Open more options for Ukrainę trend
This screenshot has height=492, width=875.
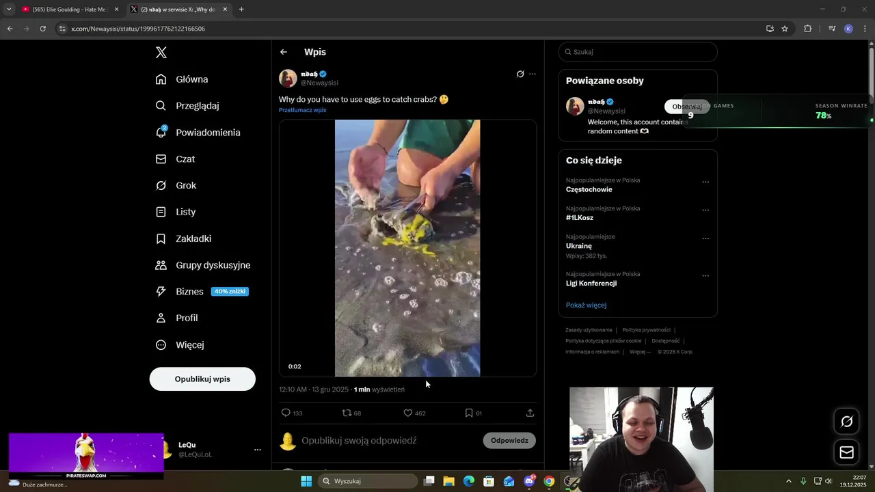pyautogui.click(x=705, y=238)
